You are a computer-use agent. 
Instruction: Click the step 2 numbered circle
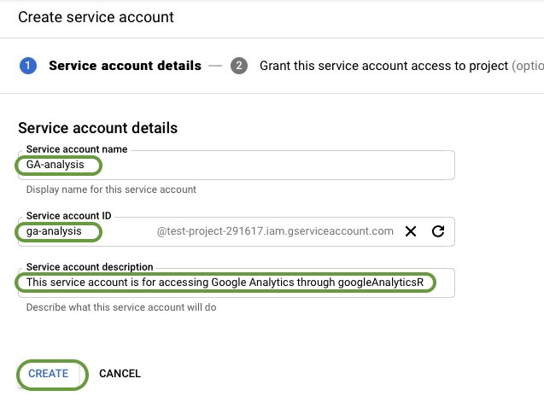pos(239,66)
